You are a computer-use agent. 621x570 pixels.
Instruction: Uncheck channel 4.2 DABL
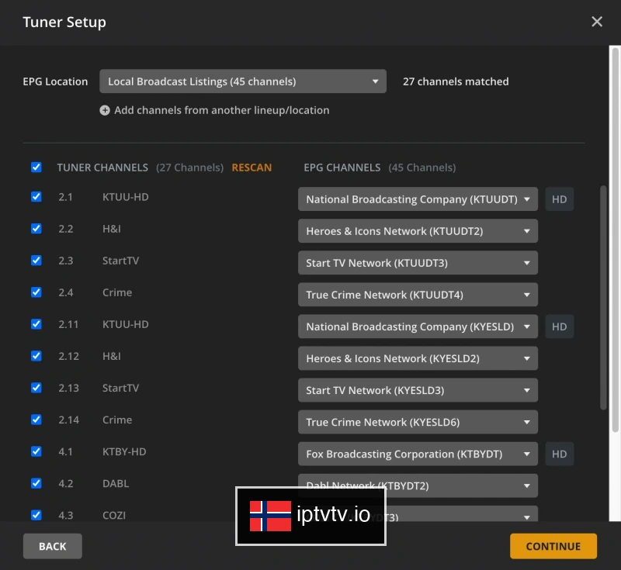tap(36, 483)
